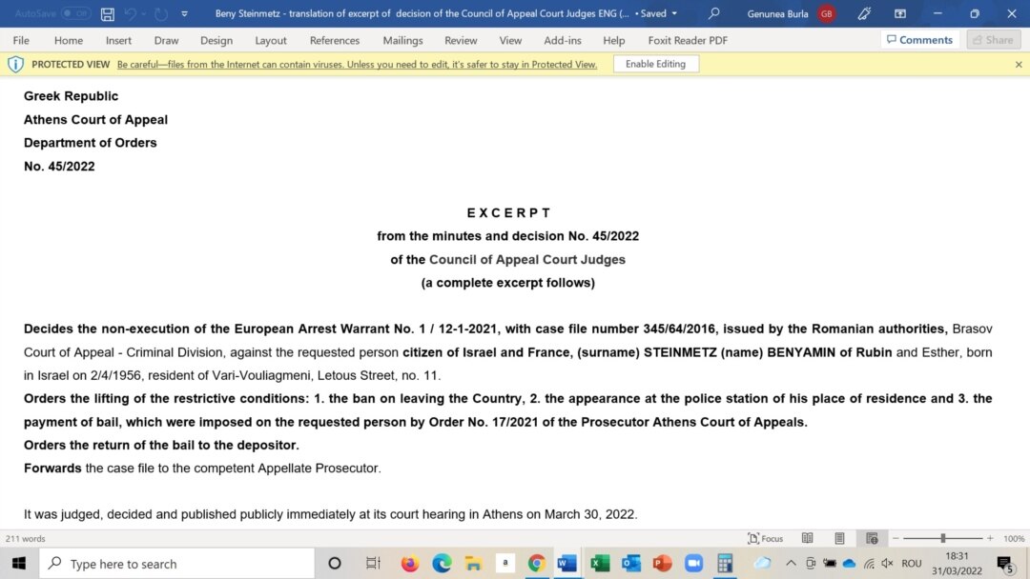1030x579 pixels.
Task: Open Task View on taskbar
Action: tap(373, 563)
